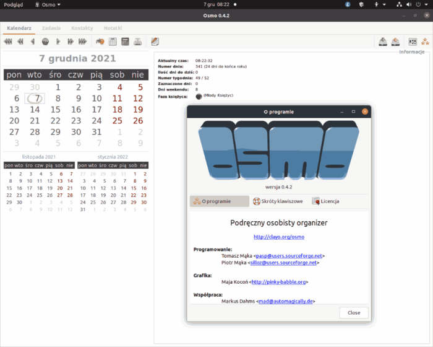The height and width of the screenshot is (347, 433).
Task: Click the power icon in top bar
Action: (x=418, y=4)
